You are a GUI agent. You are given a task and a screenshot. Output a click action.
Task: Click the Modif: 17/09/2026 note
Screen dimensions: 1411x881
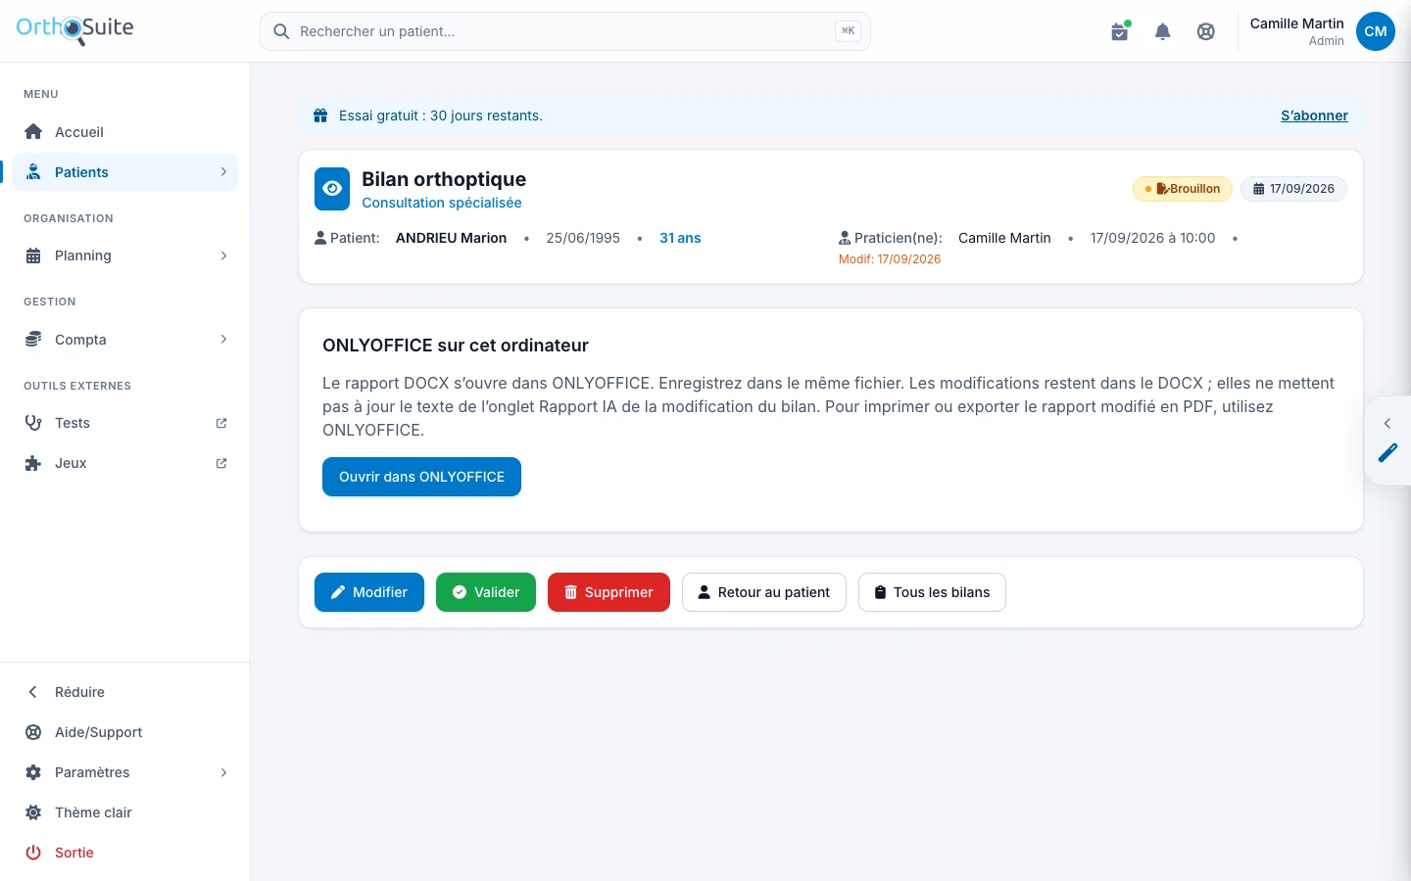(890, 259)
